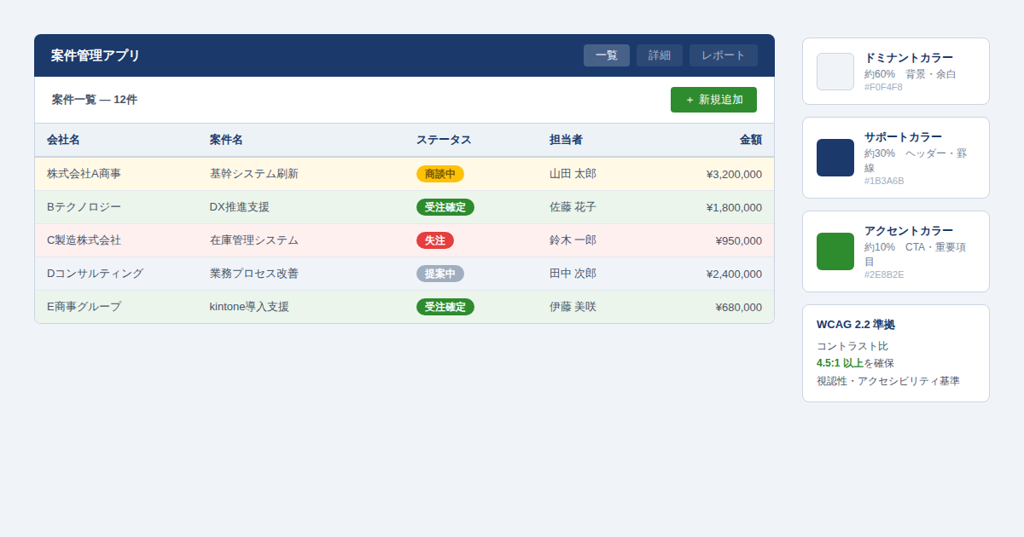Switch to the 一覧 tab

(607, 55)
